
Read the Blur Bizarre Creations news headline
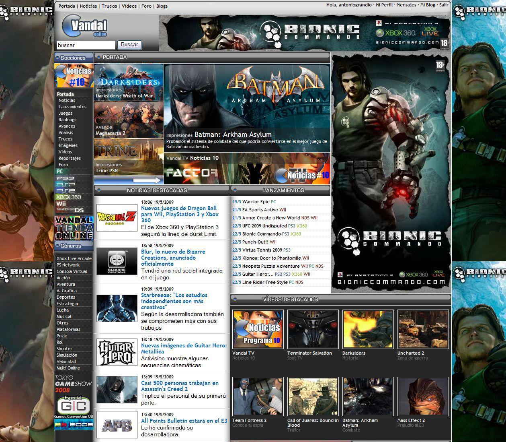[x=173, y=258]
